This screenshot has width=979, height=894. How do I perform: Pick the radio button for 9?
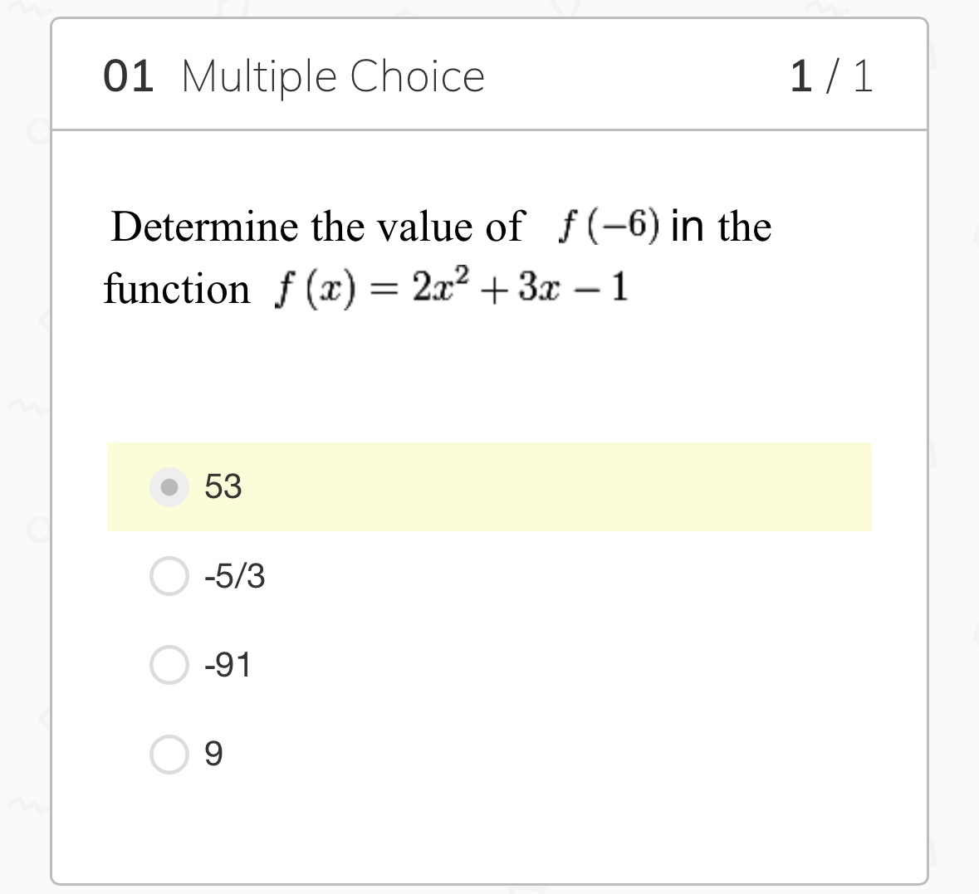tap(169, 754)
